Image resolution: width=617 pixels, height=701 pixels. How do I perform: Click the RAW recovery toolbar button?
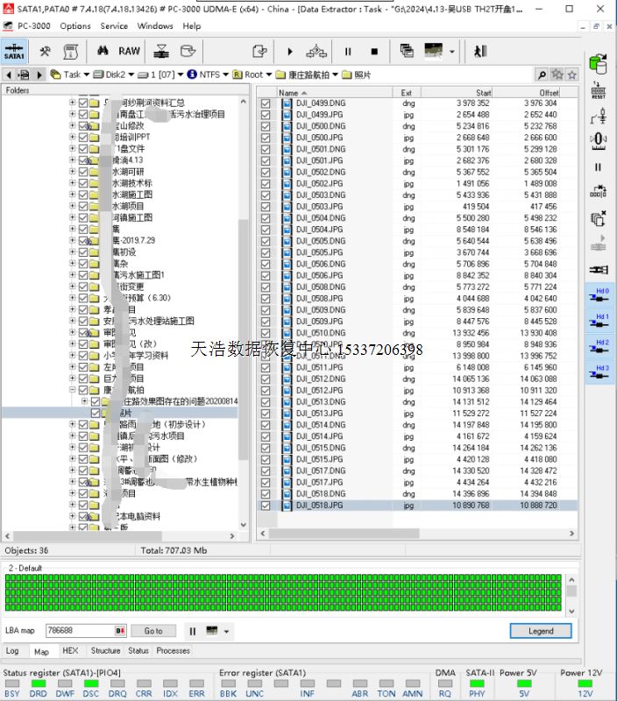tap(129, 52)
